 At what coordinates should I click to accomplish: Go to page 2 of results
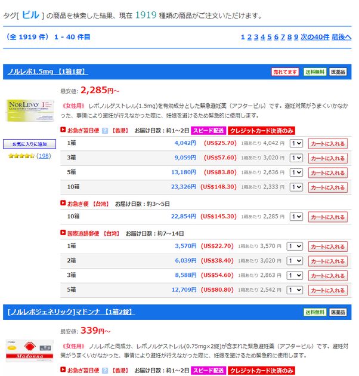point(249,37)
